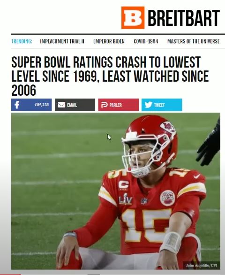The width and height of the screenshot is (225, 275).
Task: Share the article on Parler
Action: pyautogui.click(x=118, y=105)
